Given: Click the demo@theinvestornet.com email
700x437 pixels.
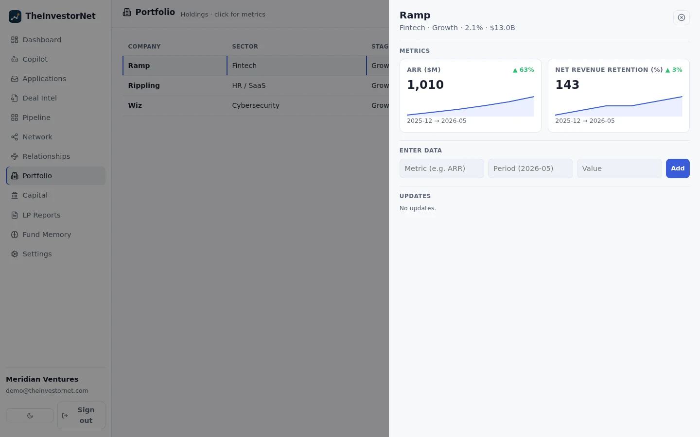Looking at the screenshot, I should point(47,391).
